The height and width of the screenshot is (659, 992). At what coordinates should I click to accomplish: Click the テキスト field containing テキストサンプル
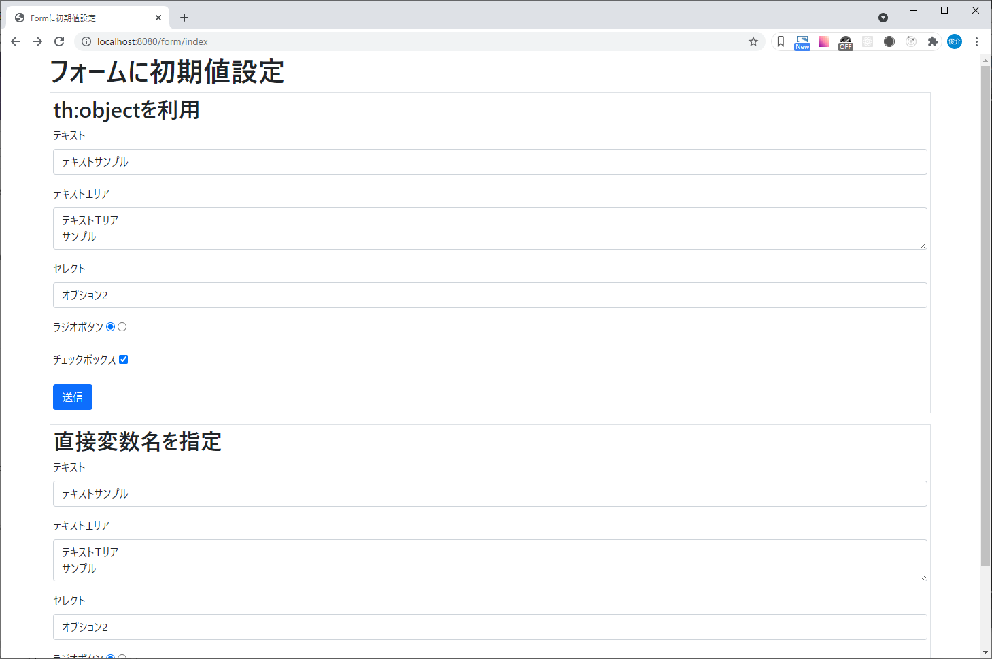click(490, 162)
